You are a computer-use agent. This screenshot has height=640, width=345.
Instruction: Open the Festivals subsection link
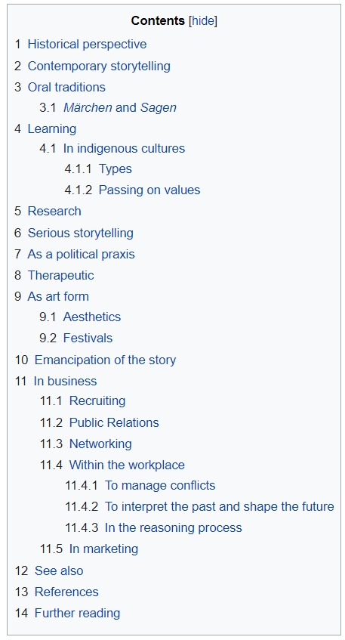coord(88,339)
